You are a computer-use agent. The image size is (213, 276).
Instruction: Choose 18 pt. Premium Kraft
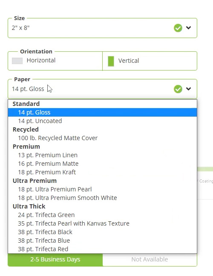click(103, 172)
